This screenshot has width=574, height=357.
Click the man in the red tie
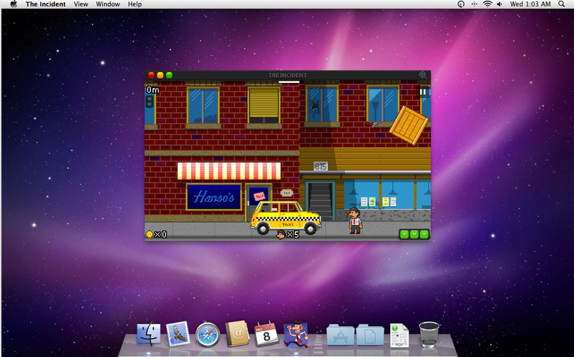pos(355,220)
